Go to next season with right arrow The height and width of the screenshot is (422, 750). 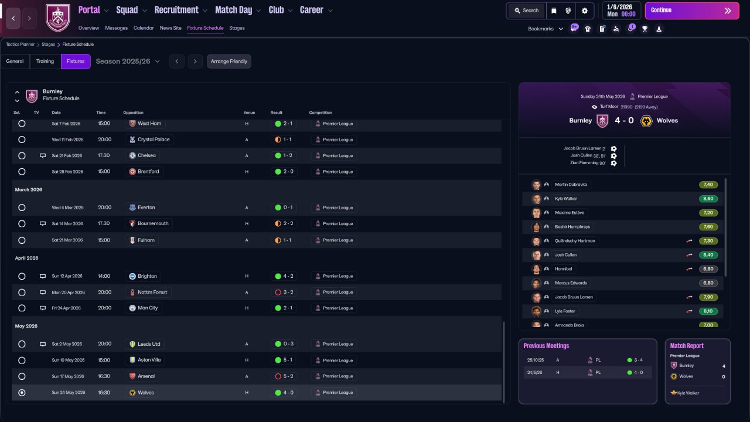pos(196,62)
